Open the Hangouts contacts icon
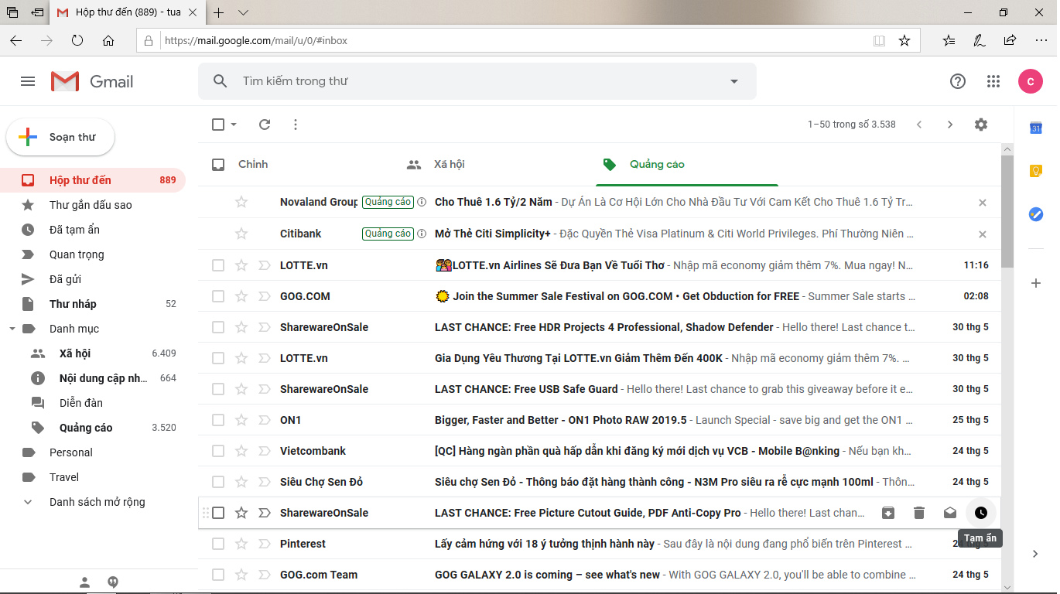1060x594 pixels. (85, 582)
